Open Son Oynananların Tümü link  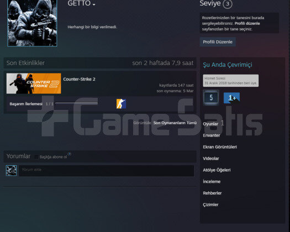pyautogui.click(x=175, y=123)
